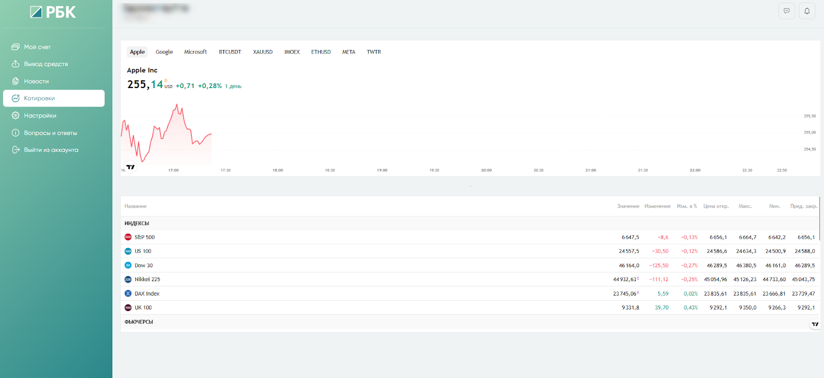Open the DAX Index row name
Image resolution: width=824 pixels, height=378 pixels.
coord(147,294)
